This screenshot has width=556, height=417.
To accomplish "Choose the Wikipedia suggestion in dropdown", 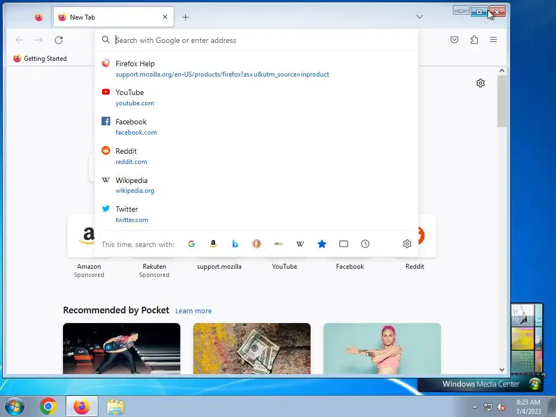I will pyautogui.click(x=256, y=185).
